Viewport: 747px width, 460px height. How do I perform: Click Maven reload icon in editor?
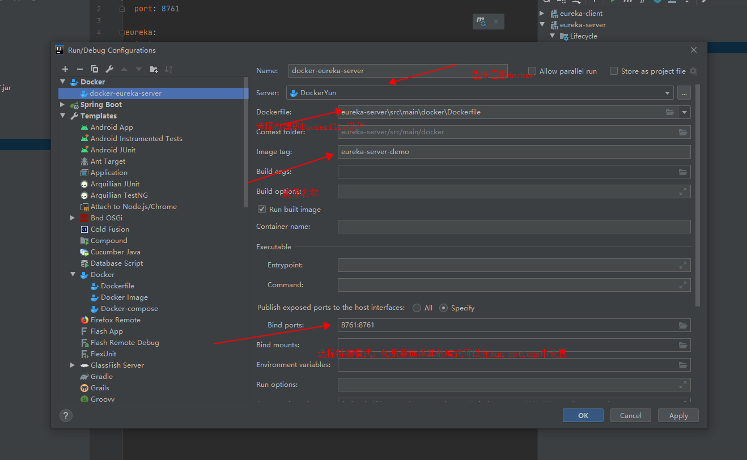(481, 22)
